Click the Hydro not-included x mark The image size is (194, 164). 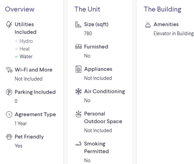(16, 41)
